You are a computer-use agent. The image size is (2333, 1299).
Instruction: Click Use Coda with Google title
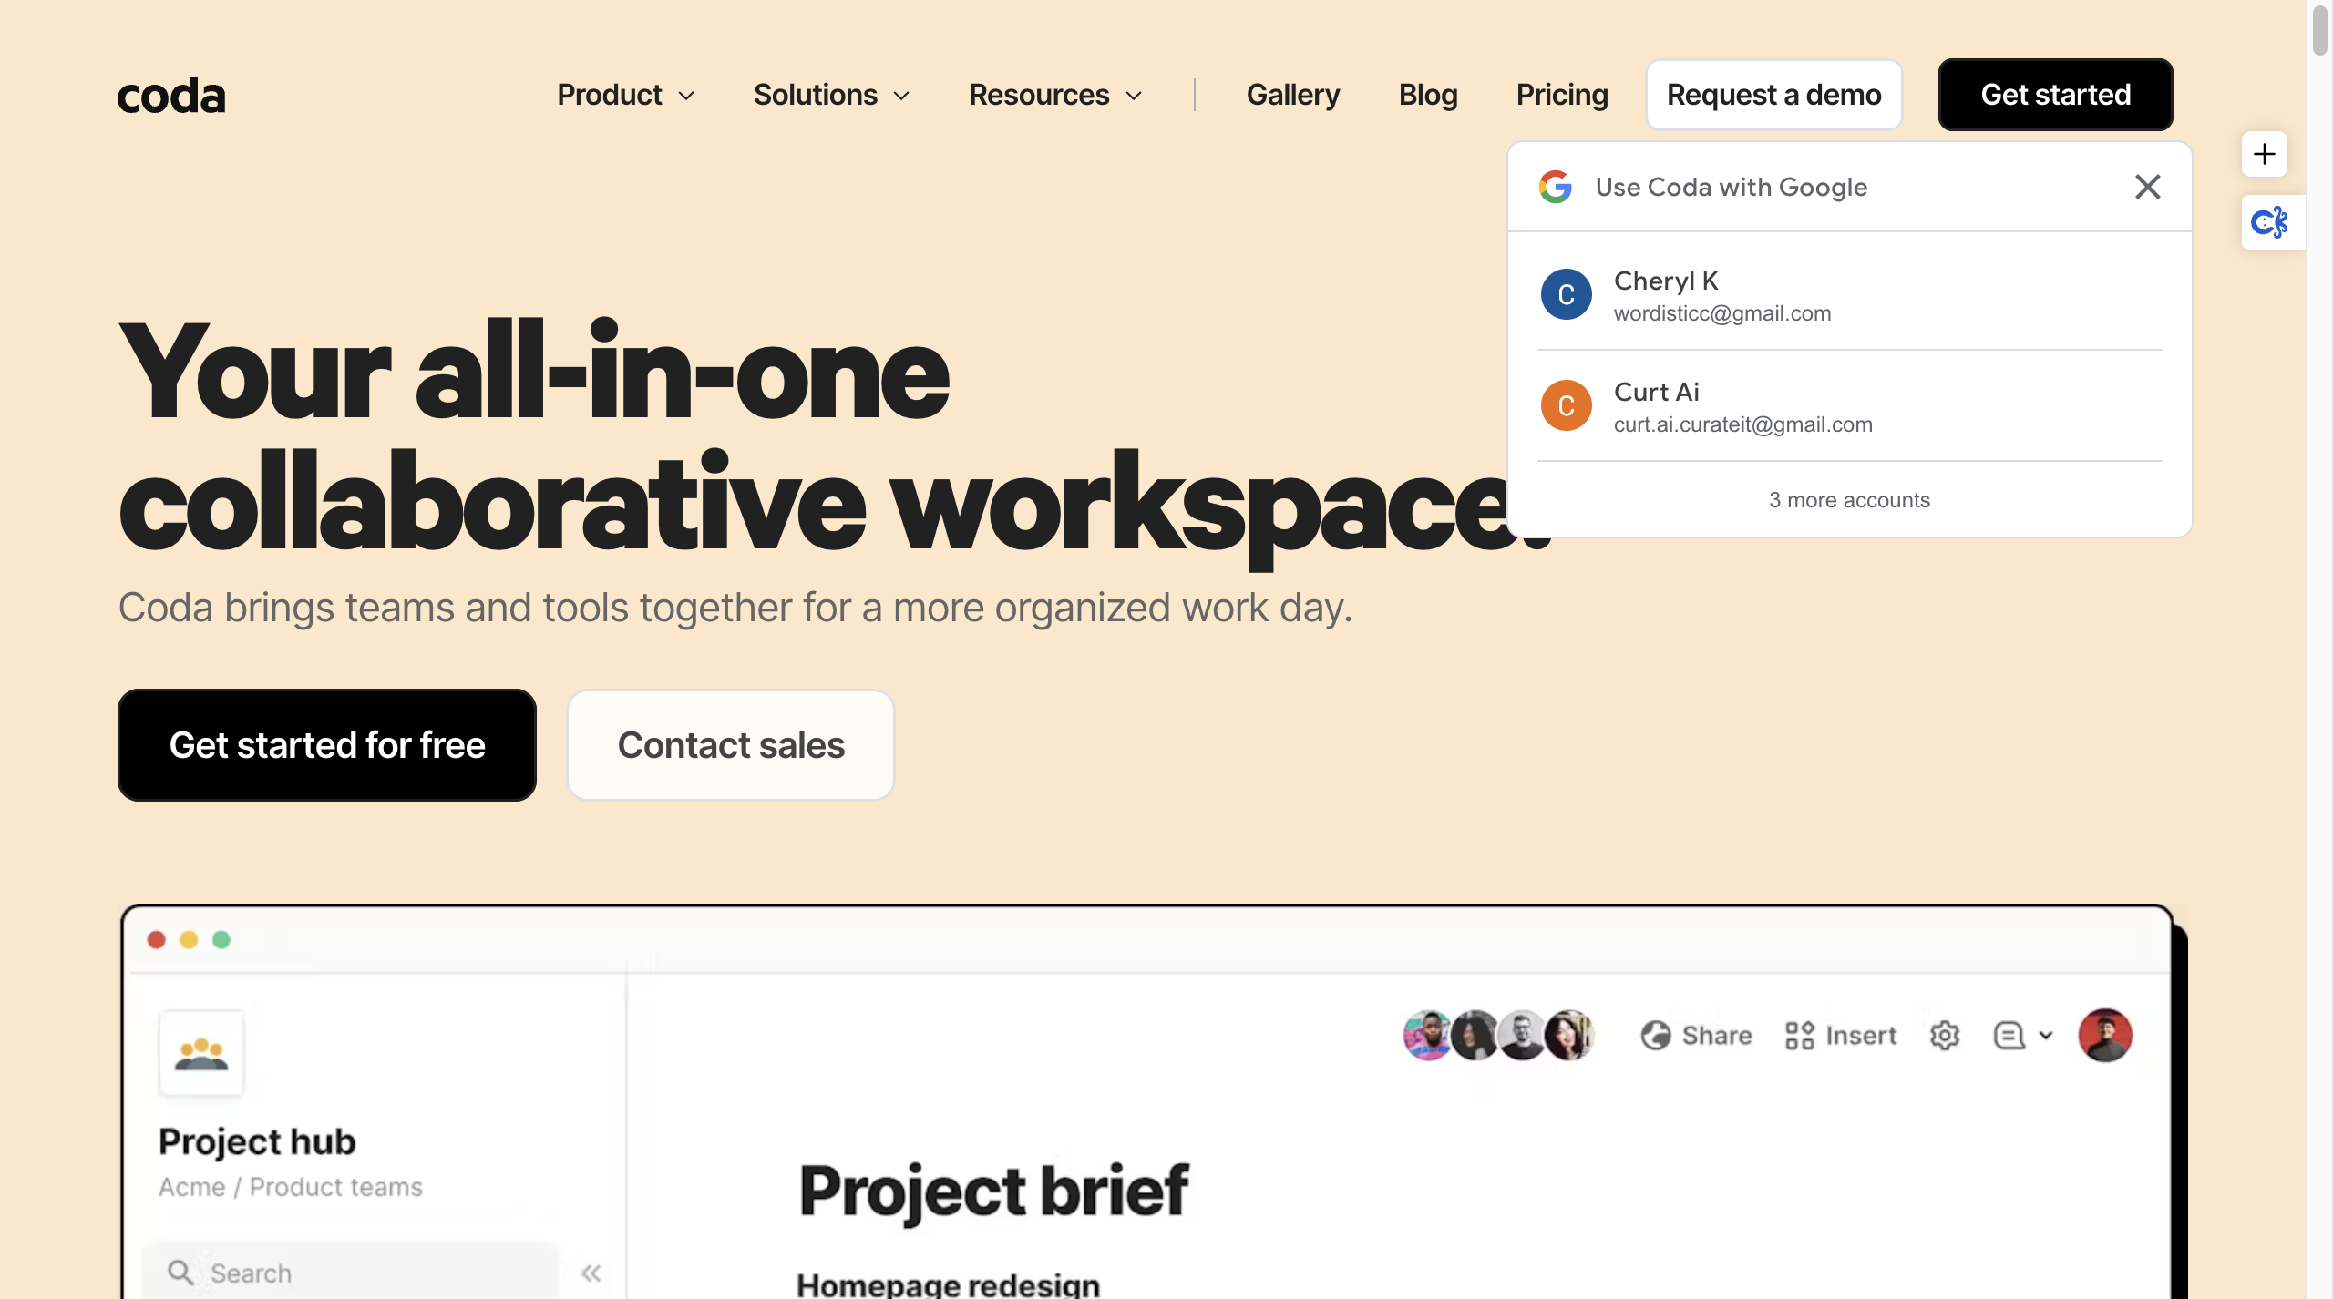[x=1732, y=187]
